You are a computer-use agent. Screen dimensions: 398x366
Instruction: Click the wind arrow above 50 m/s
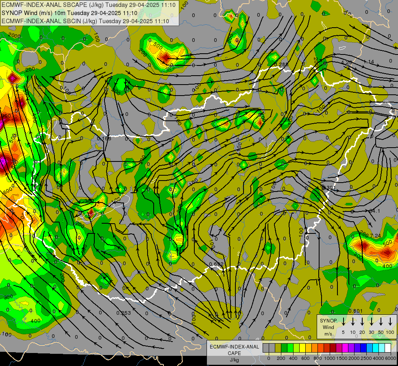[381, 322]
